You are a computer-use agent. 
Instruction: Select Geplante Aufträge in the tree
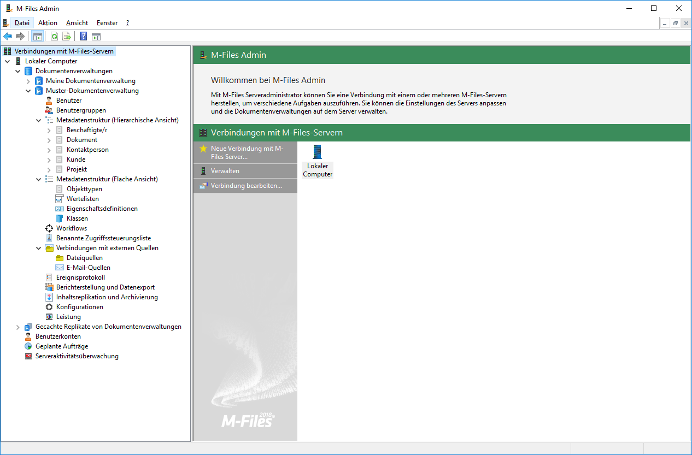tap(61, 346)
